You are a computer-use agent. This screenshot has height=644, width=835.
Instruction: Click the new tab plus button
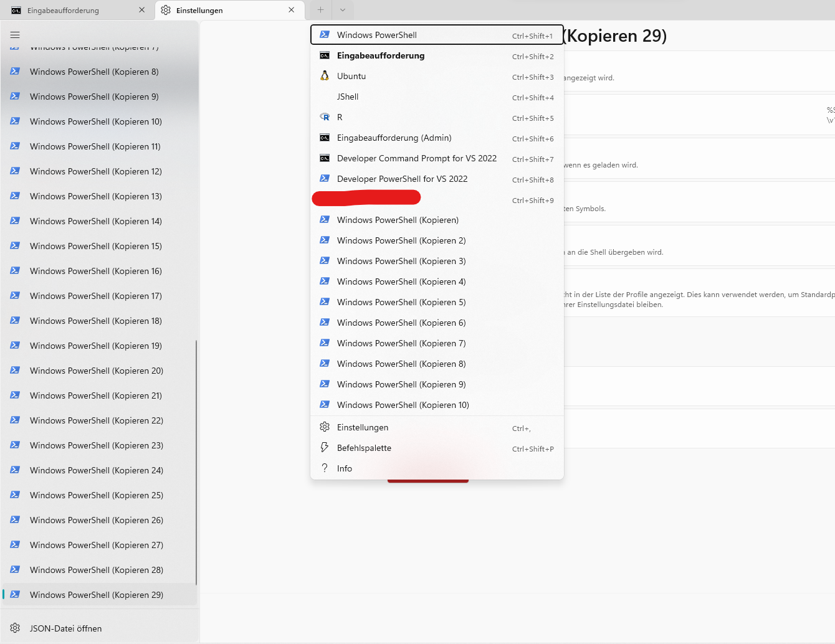(x=320, y=10)
